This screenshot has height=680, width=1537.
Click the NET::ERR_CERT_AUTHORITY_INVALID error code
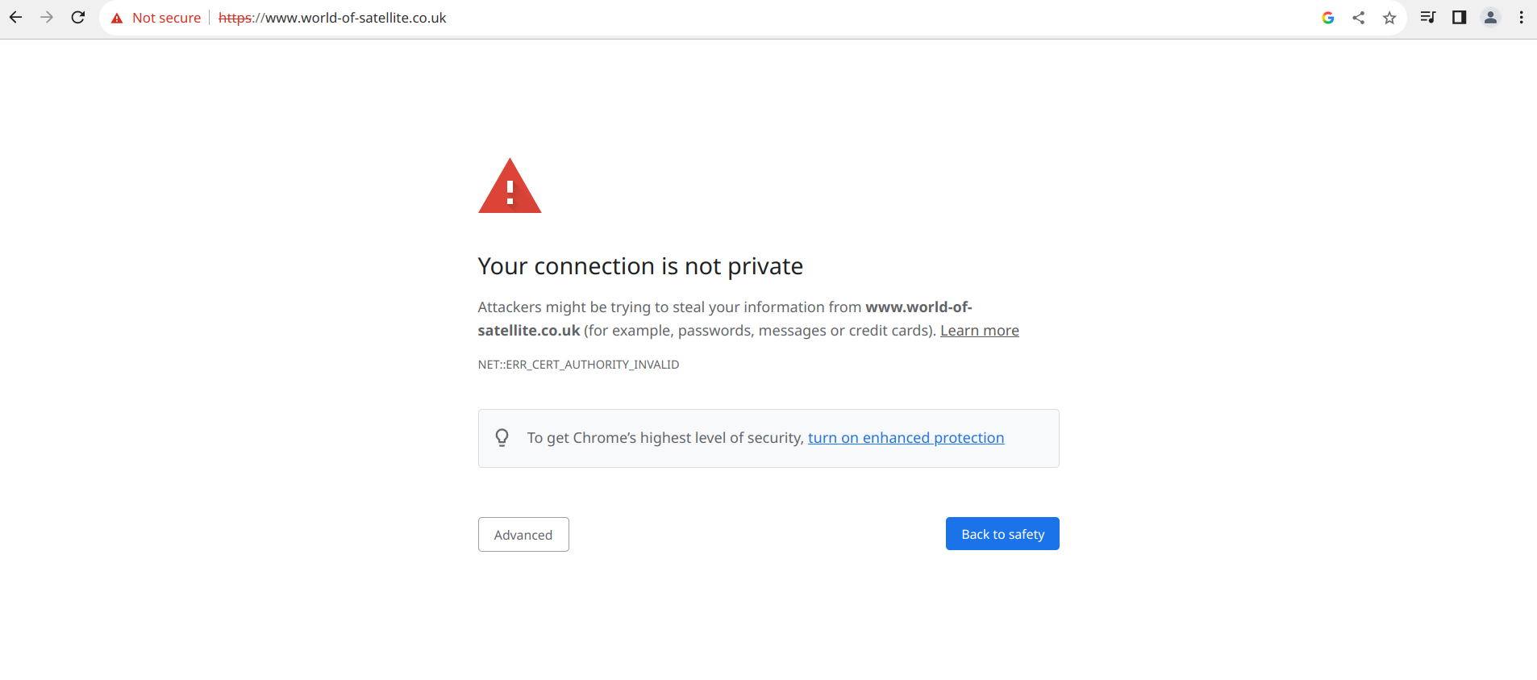578,365
